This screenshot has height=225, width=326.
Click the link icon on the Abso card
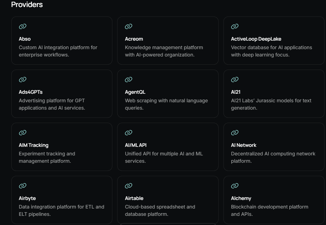point(23,26)
